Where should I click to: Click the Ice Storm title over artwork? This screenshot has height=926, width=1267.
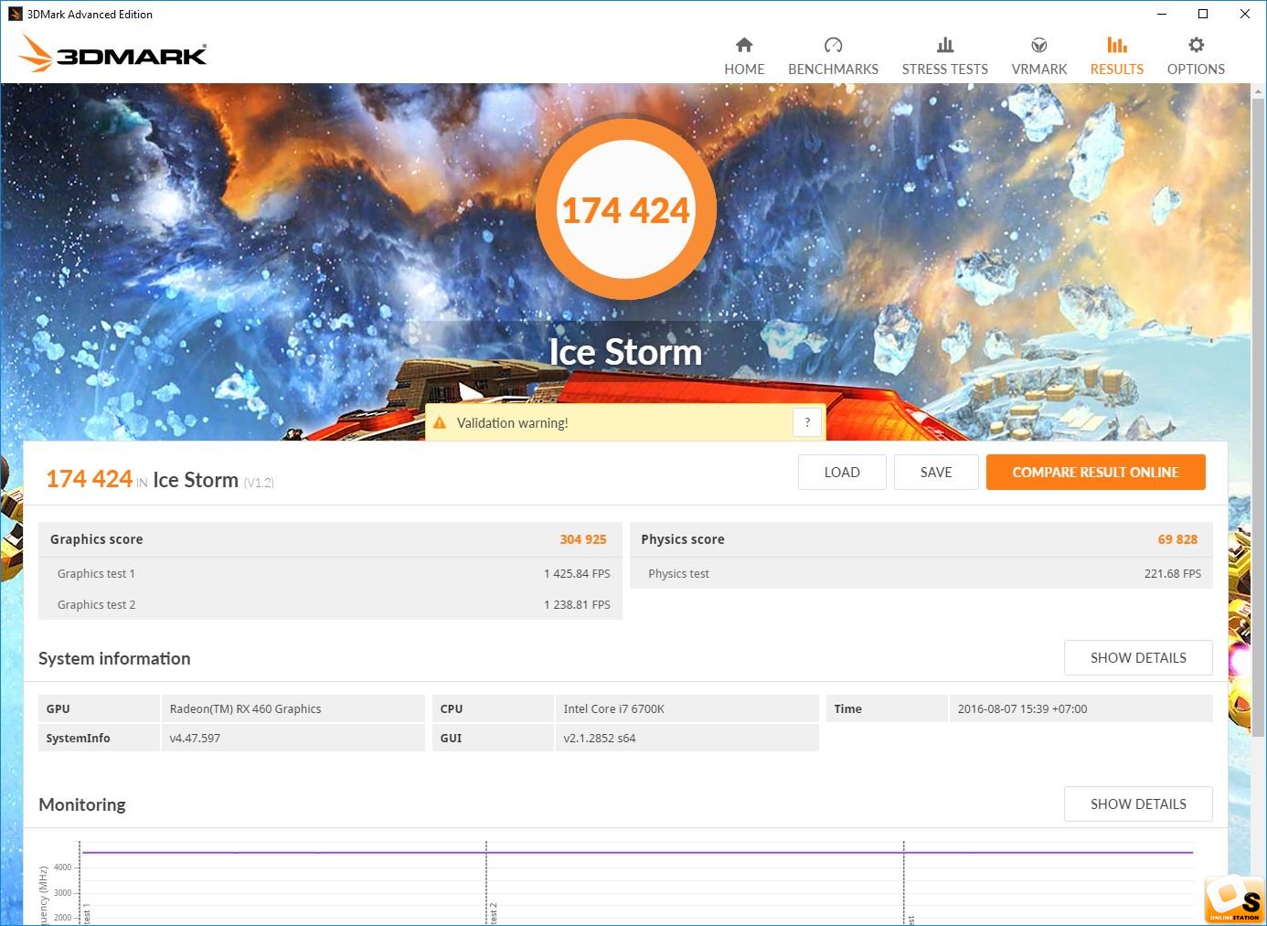point(625,353)
